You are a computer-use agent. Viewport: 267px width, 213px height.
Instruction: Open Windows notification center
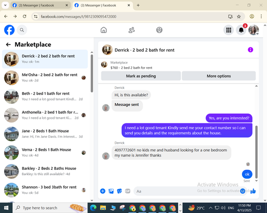click(x=258, y=208)
